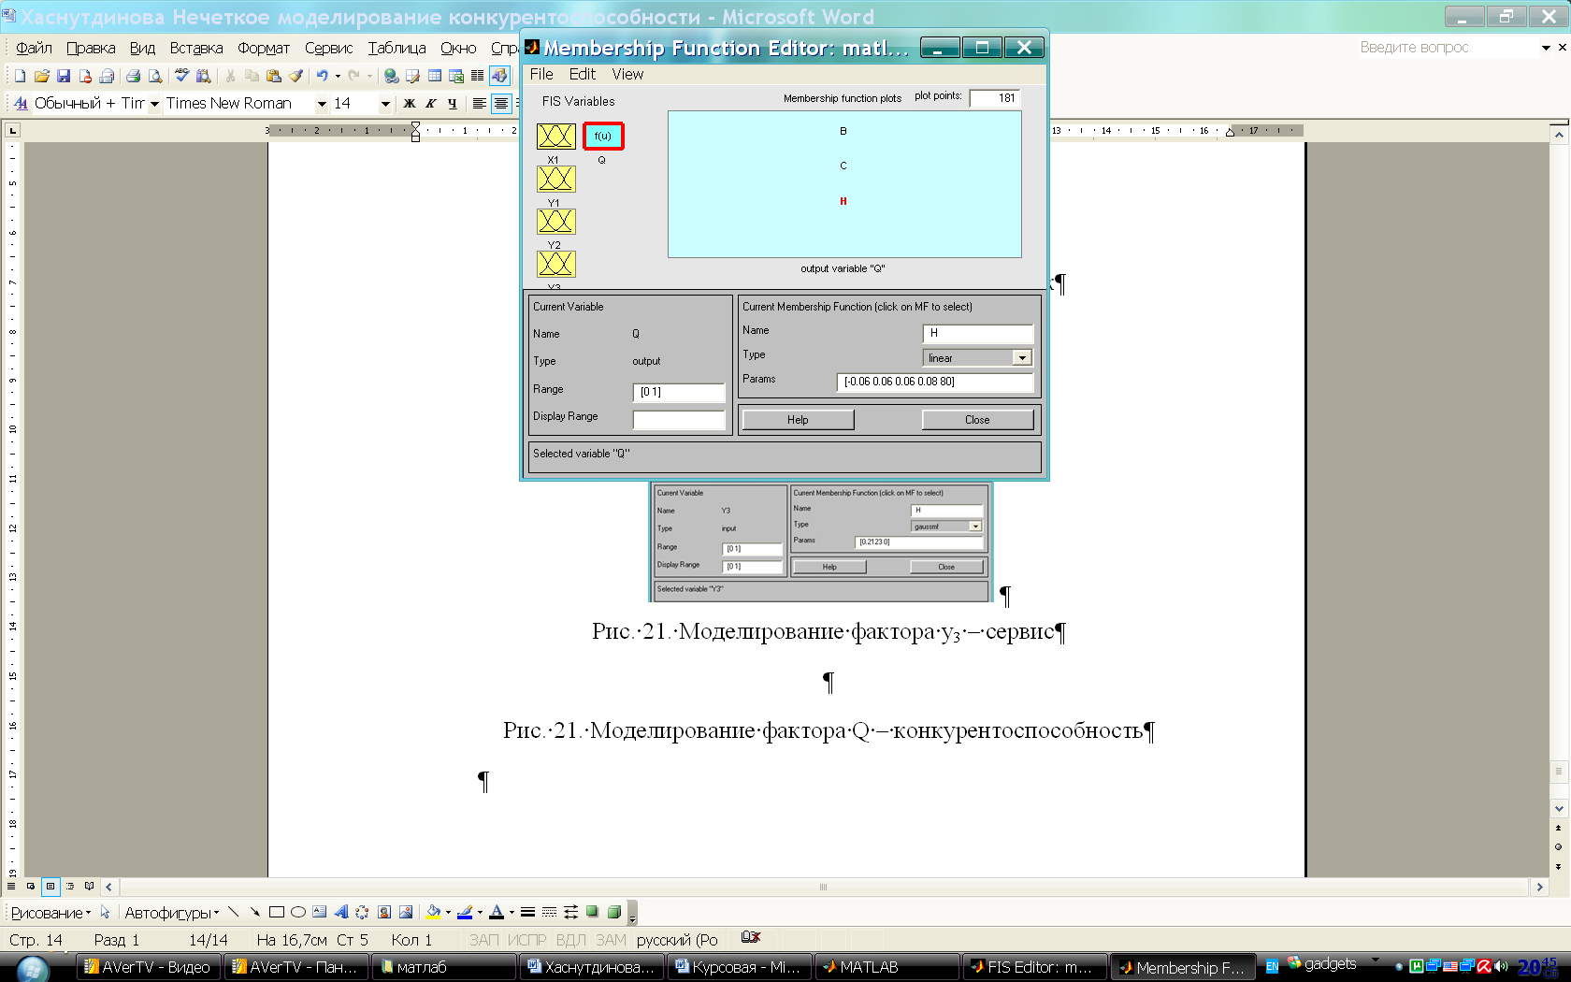Toggle the Drawing toolbar icon

[499, 76]
